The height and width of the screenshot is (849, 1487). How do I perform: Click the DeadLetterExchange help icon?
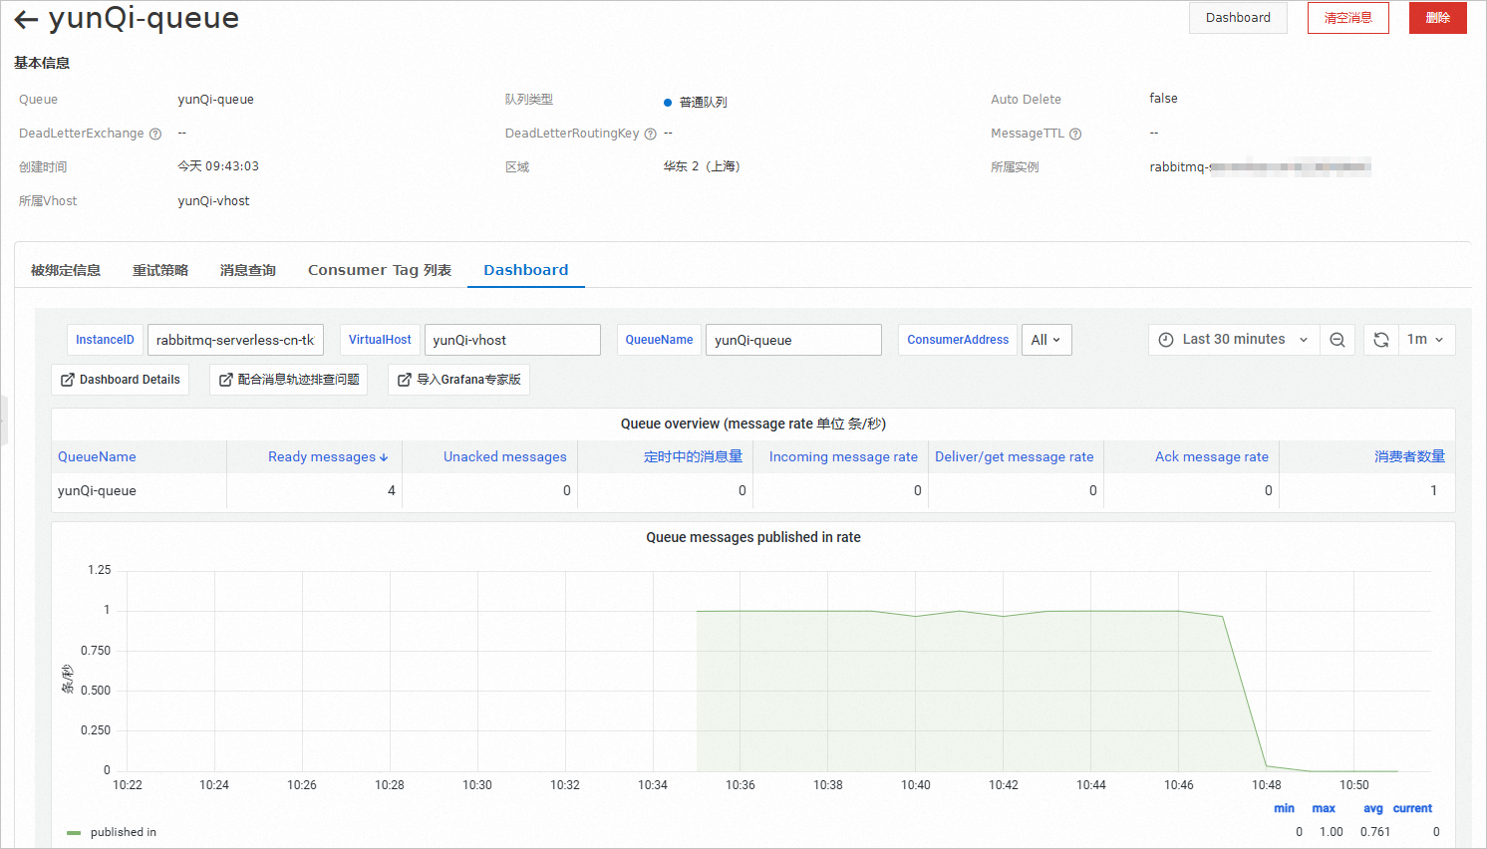pos(155,135)
